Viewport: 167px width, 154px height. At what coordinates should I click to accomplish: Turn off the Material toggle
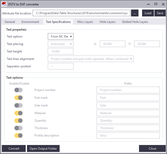click(18, 113)
